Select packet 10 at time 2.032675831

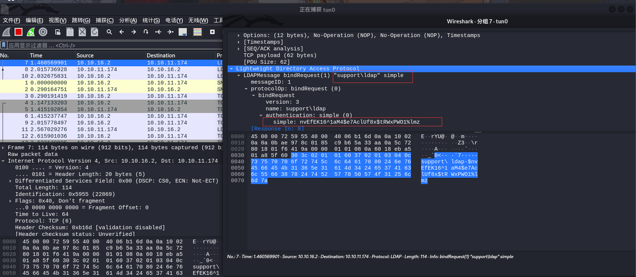coord(111,76)
